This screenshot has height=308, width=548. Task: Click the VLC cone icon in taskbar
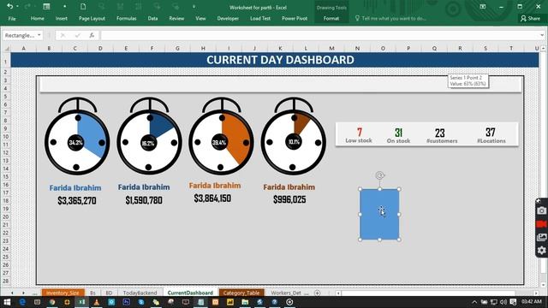[97, 302]
